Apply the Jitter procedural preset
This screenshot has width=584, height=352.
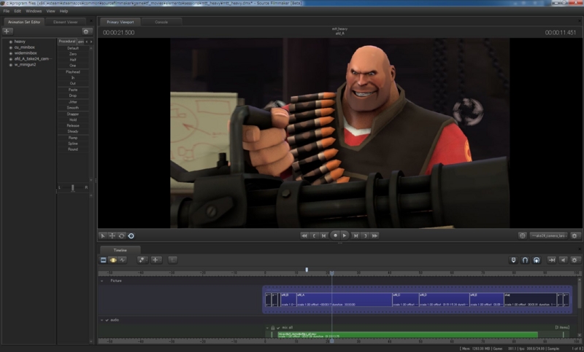(x=73, y=102)
